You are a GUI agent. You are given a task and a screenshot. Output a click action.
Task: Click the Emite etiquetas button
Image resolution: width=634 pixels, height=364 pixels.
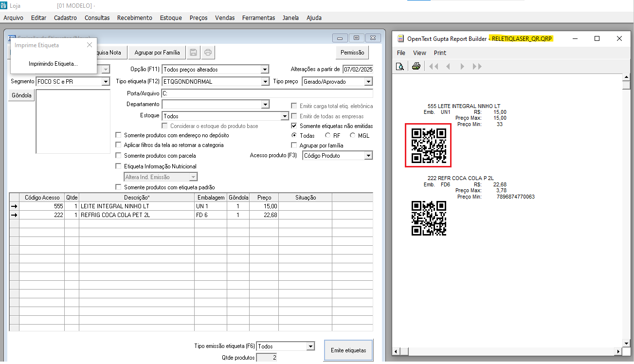(x=348, y=350)
